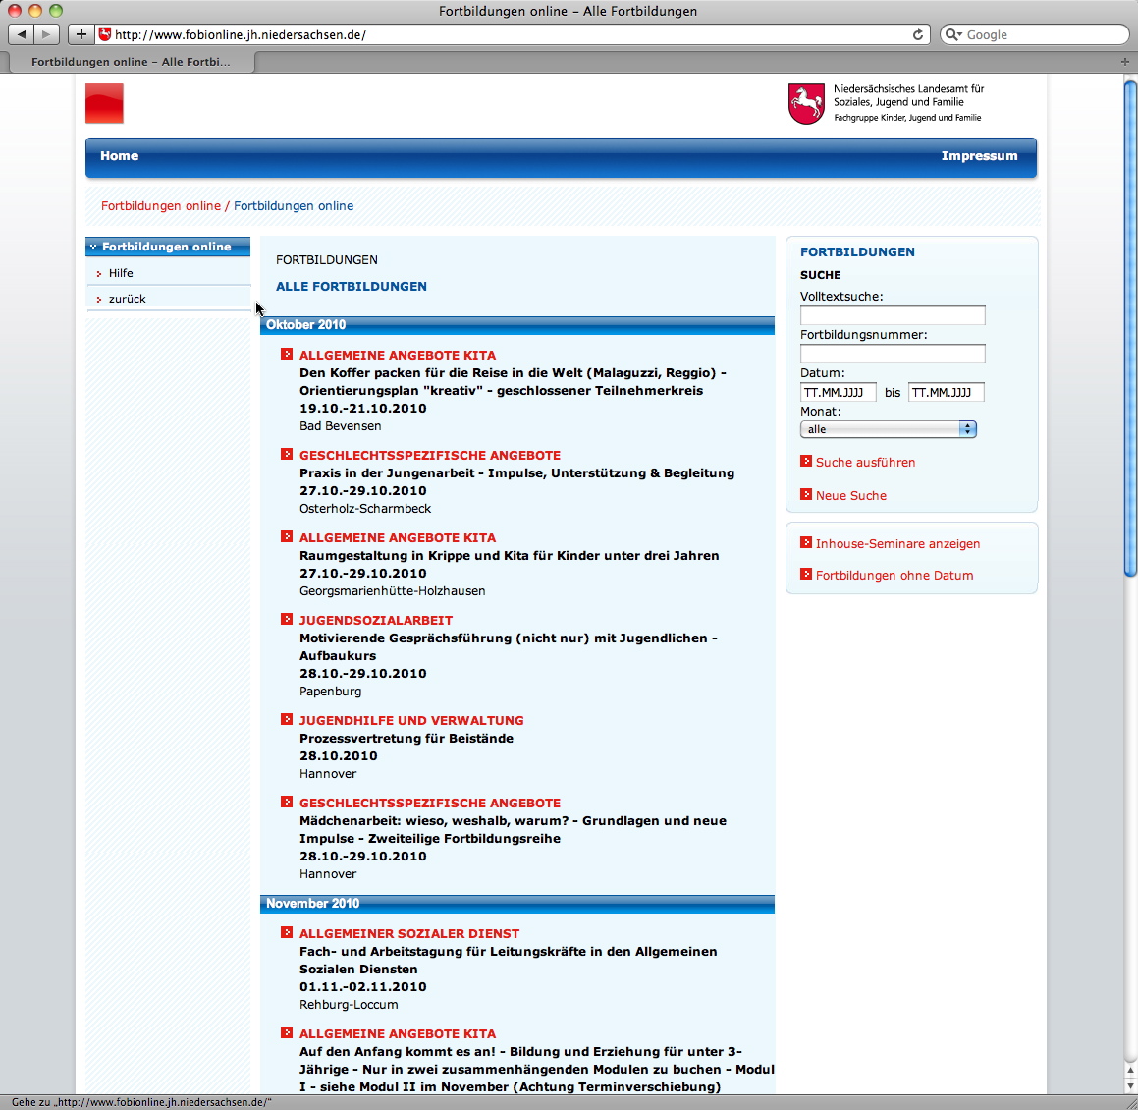Click into the Volltextsuche text field
This screenshot has width=1138, height=1110.
tap(892, 315)
